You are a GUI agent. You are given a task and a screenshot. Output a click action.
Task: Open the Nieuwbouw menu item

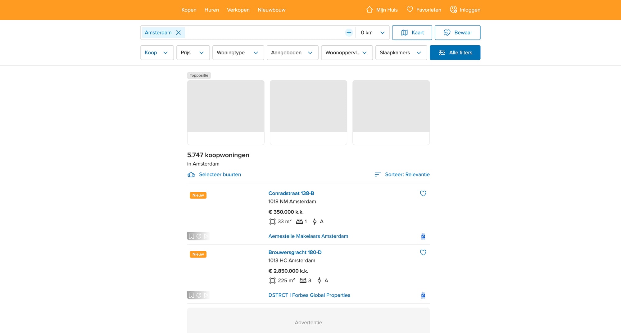coord(271,10)
